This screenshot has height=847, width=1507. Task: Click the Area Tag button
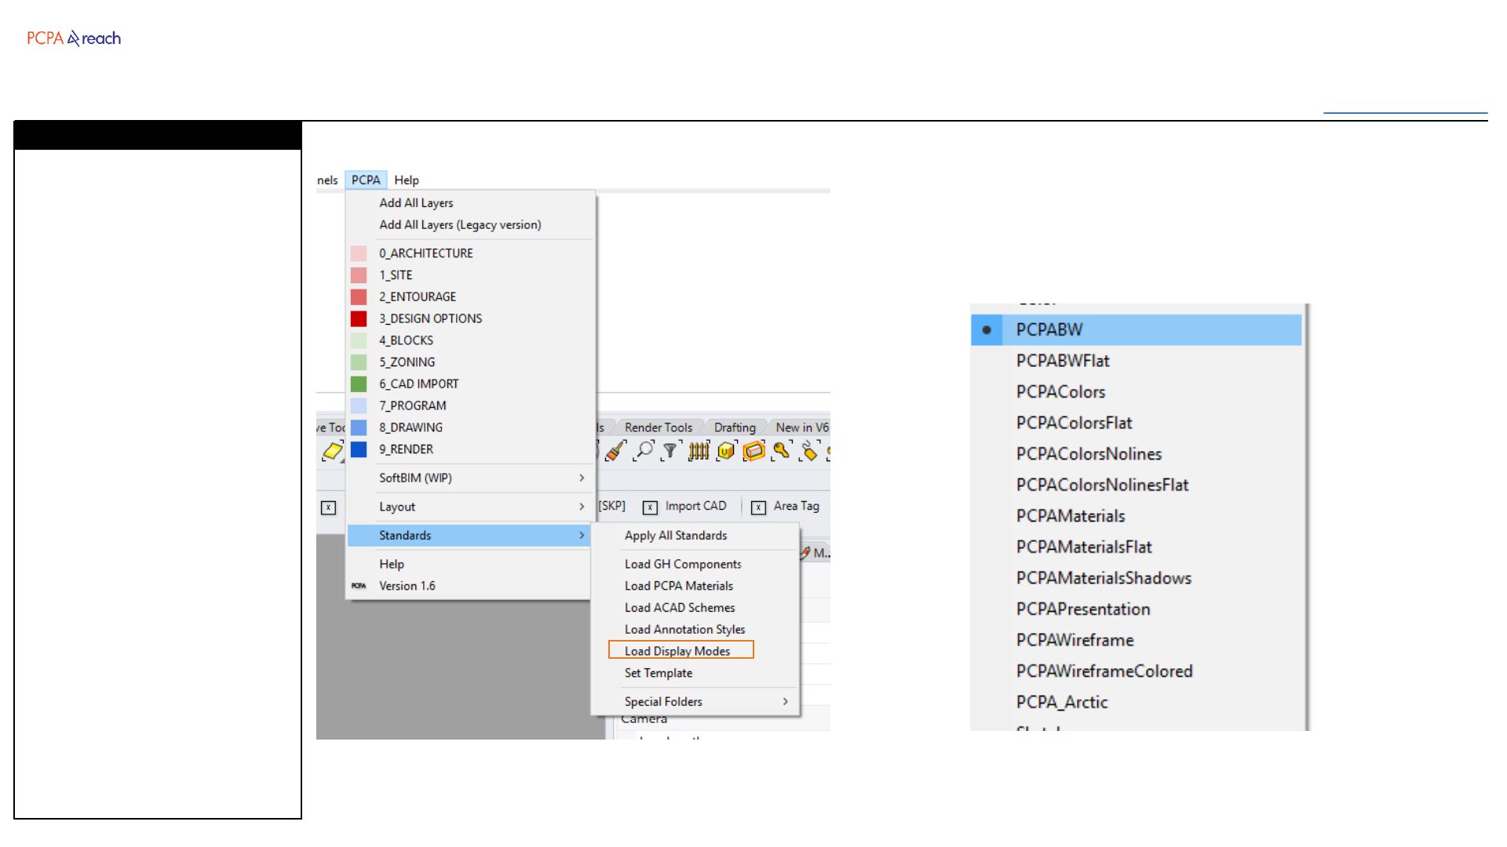[795, 506]
